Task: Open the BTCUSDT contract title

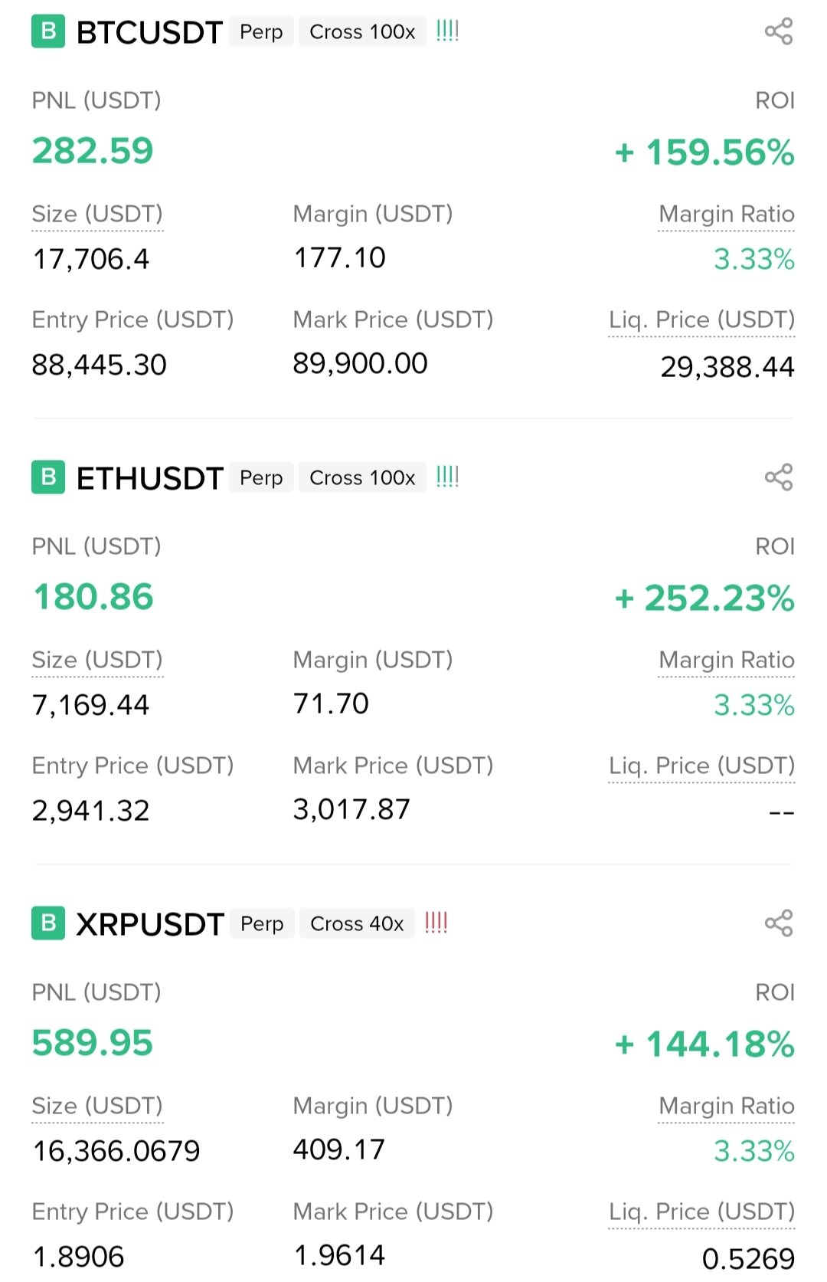Action: click(149, 33)
